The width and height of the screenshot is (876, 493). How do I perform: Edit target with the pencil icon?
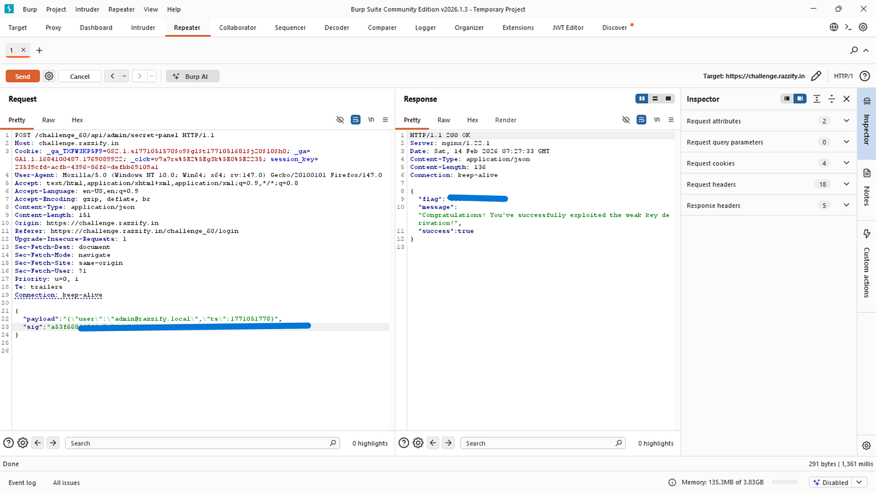click(816, 76)
